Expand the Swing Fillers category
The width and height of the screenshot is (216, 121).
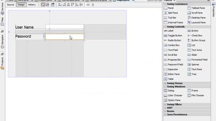(165, 105)
